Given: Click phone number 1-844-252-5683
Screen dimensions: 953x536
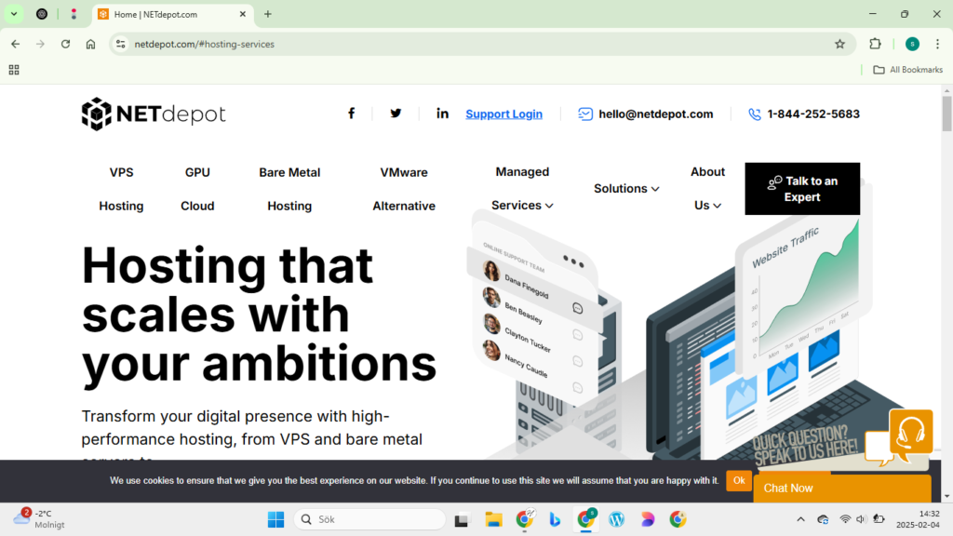Looking at the screenshot, I should 813,114.
